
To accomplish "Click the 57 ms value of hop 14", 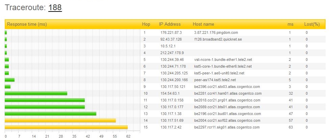I will [290, 120].
